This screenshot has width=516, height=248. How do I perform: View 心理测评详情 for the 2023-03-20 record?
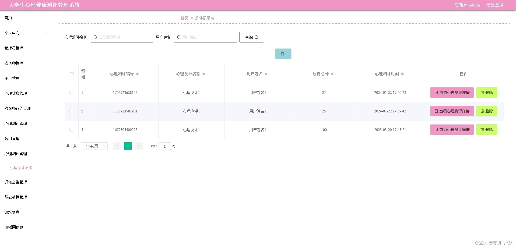[x=452, y=130]
